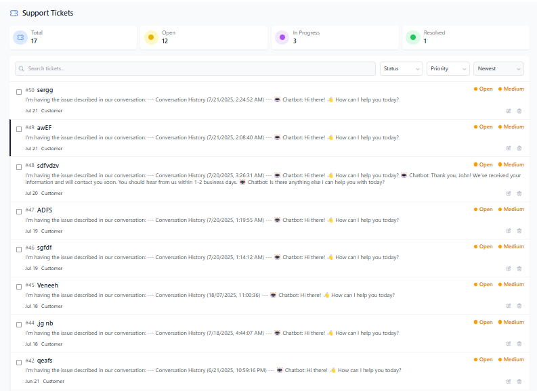Click the 'Jun 21' date on ticket #42

point(33,381)
